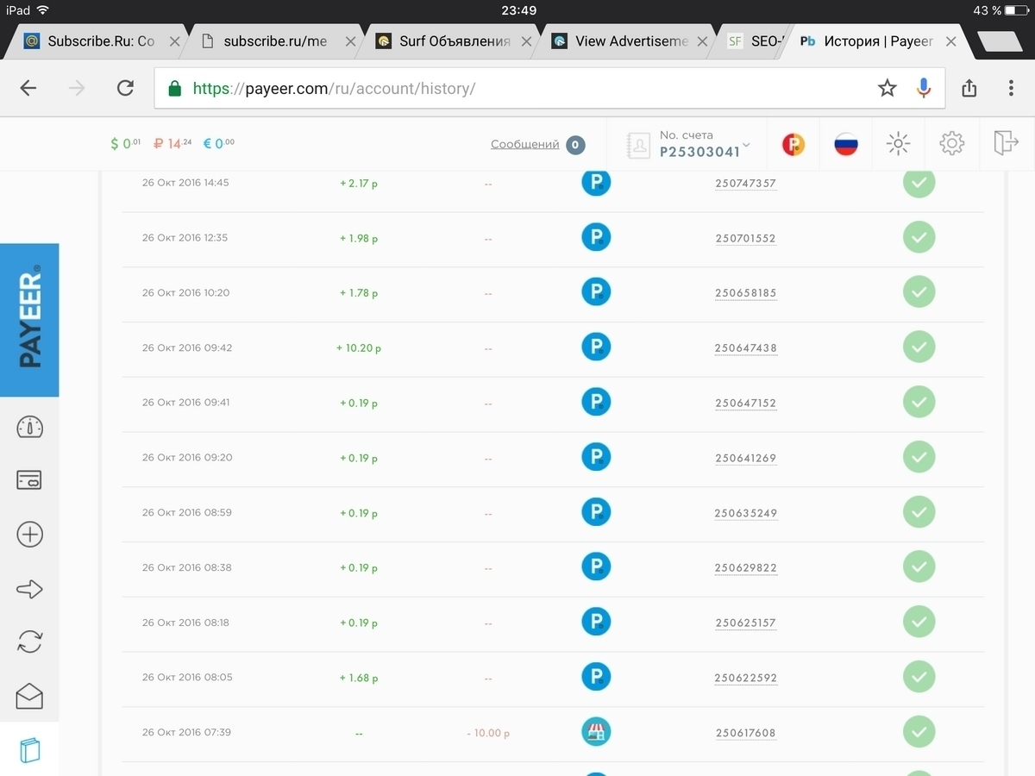
Task: Click the green status checkmark for transaction 250701552
Action: pyautogui.click(x=919, y=237)
